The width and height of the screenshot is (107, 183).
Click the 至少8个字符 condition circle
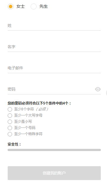10,109
